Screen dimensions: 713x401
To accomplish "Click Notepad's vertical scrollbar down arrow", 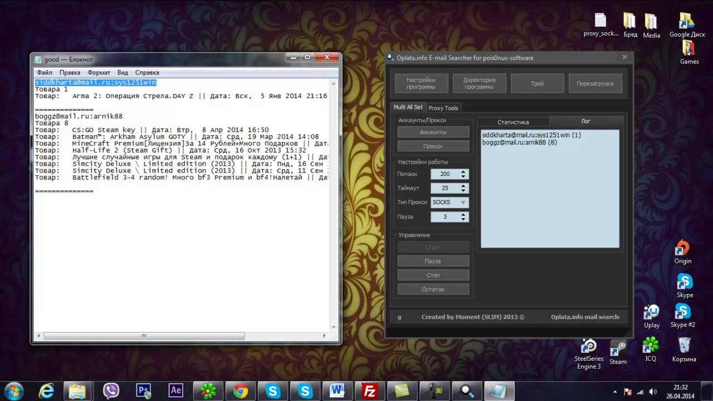I will tap(334, 327).
